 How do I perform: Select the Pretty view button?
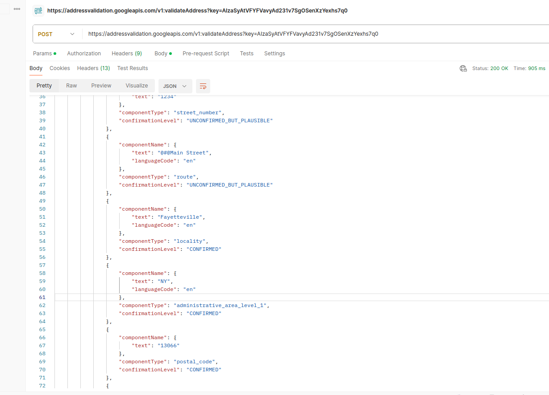44,86
